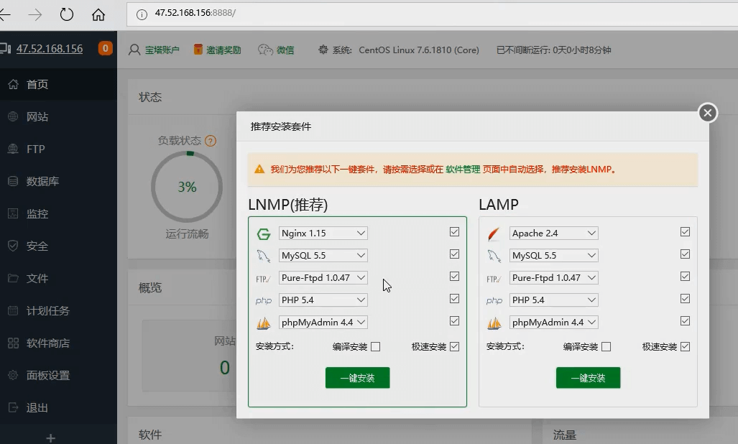The image size is (738, 444).
Task: Open the LNMP MySQL 5.5 version dropdown
Action: pyautogui.click(x=323, y=255)
